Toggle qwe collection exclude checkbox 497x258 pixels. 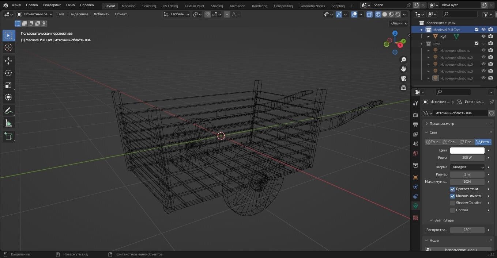(x=477, y=43)
